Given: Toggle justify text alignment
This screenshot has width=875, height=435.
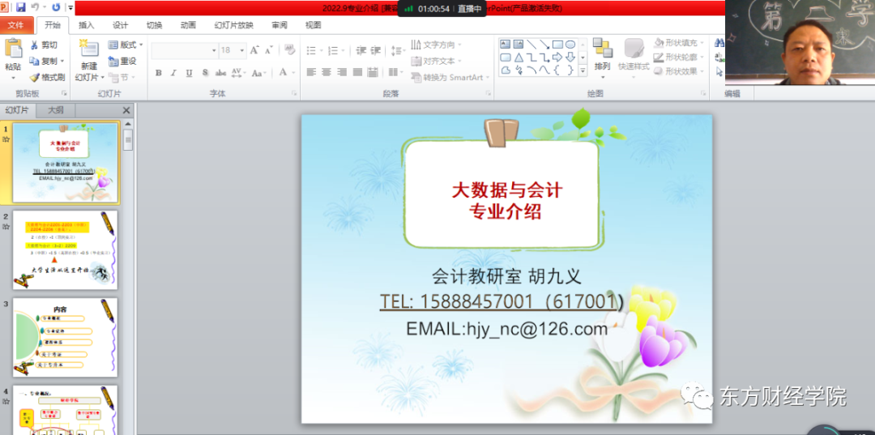Looking at the screenshot, I should pyautogui.click(x=358, y=72).
